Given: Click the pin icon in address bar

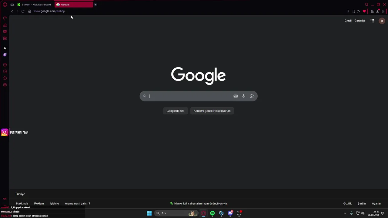Looking at the screenshot, I should point(348,11).
